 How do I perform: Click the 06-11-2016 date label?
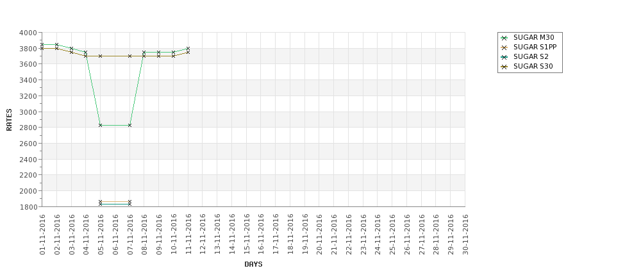coord(115,235)
